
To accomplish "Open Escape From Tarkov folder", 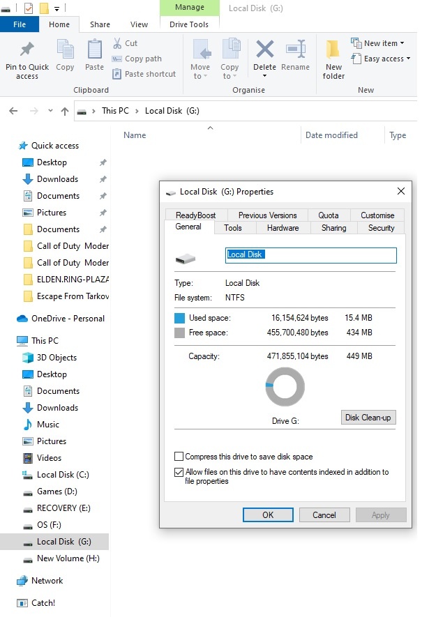I will (66, 296).
